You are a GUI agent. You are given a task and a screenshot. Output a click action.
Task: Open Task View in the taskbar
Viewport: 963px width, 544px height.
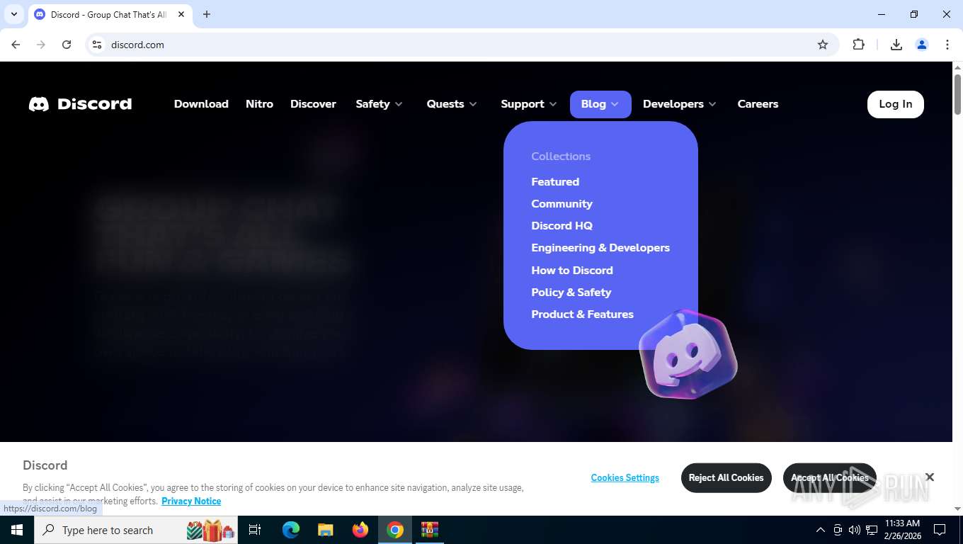point(255,530)
